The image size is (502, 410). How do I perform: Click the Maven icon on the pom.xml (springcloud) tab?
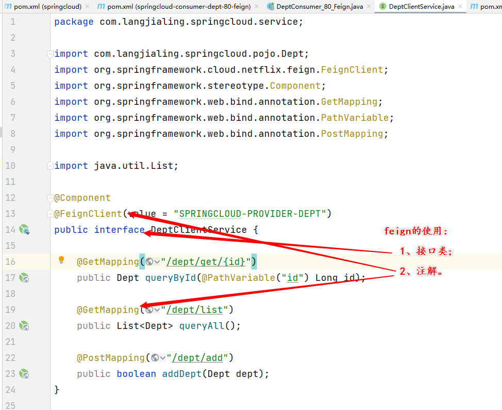point(8,6)
